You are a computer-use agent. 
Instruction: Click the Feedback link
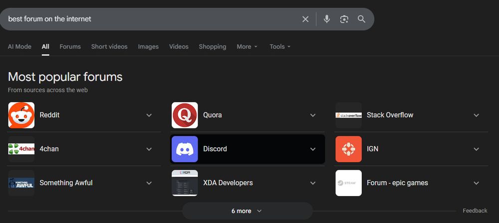(475, 211)
